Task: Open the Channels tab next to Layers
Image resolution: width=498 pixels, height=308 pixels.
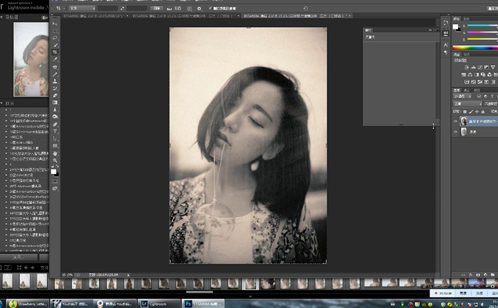Action: pyautogui.click(x=466, y=90)
